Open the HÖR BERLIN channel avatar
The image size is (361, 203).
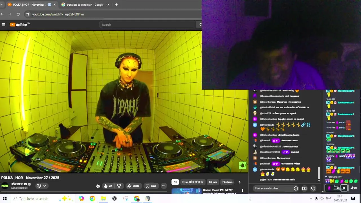coord(5,186)
